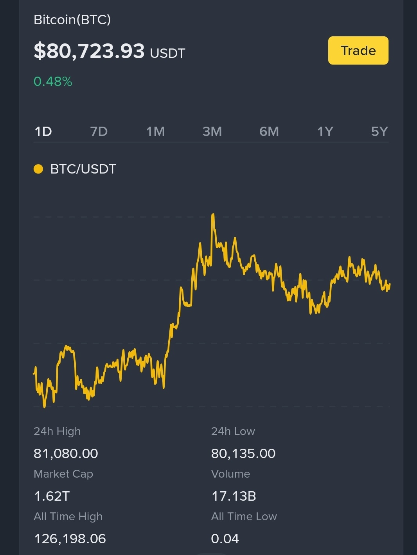The image size is (417, 555).
Task: Open the 6M chart range
Action: [269, 132]
